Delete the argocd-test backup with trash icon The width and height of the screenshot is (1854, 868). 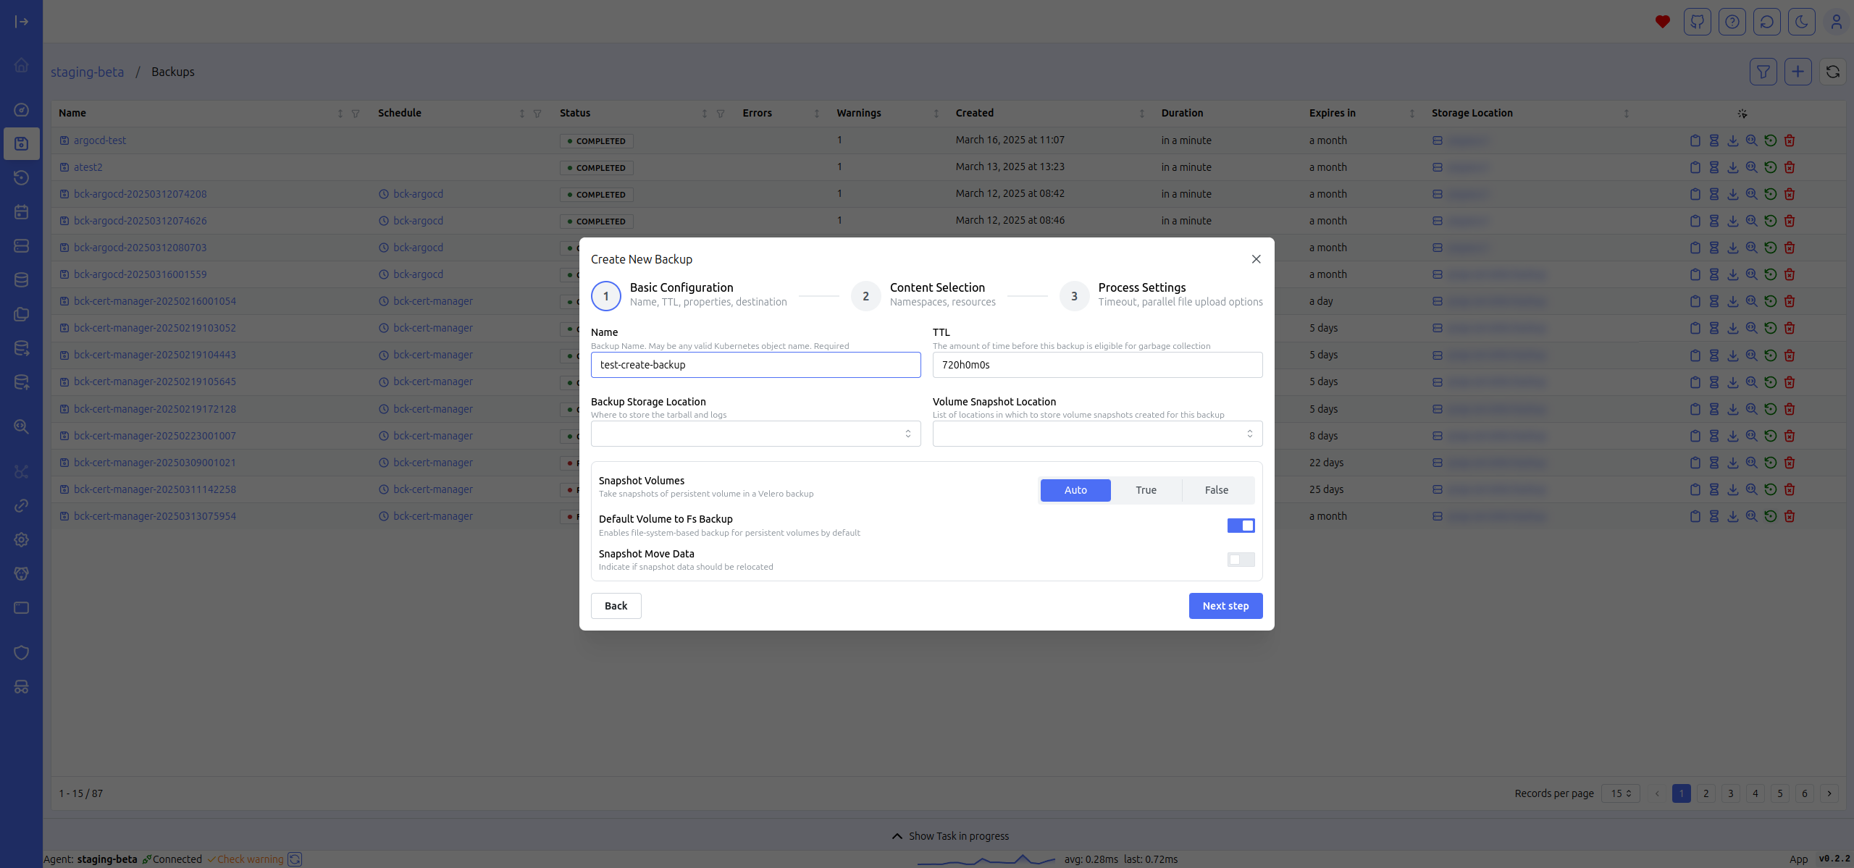1790,140
